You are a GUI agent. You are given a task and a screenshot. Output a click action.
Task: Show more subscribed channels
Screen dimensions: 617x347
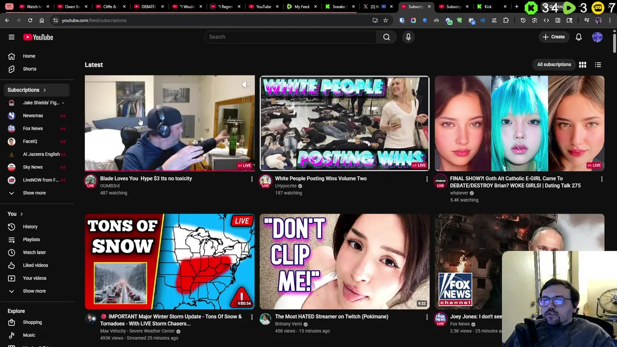click(37, 193)
